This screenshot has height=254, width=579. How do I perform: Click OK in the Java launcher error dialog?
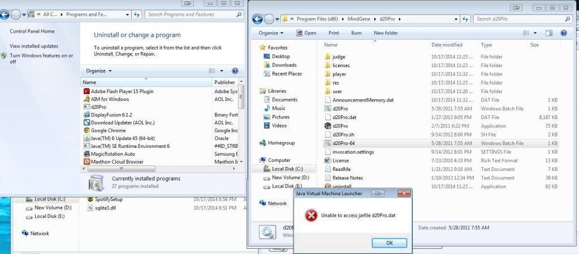click(x=389, y=243)
